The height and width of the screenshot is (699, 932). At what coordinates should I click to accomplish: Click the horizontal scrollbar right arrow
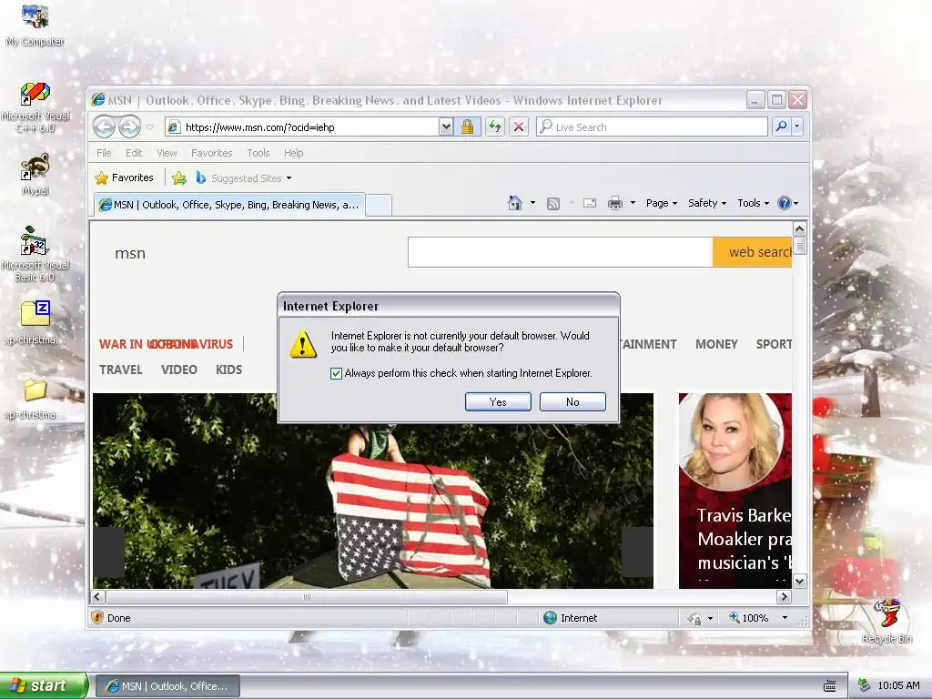(x=784, y=597)
